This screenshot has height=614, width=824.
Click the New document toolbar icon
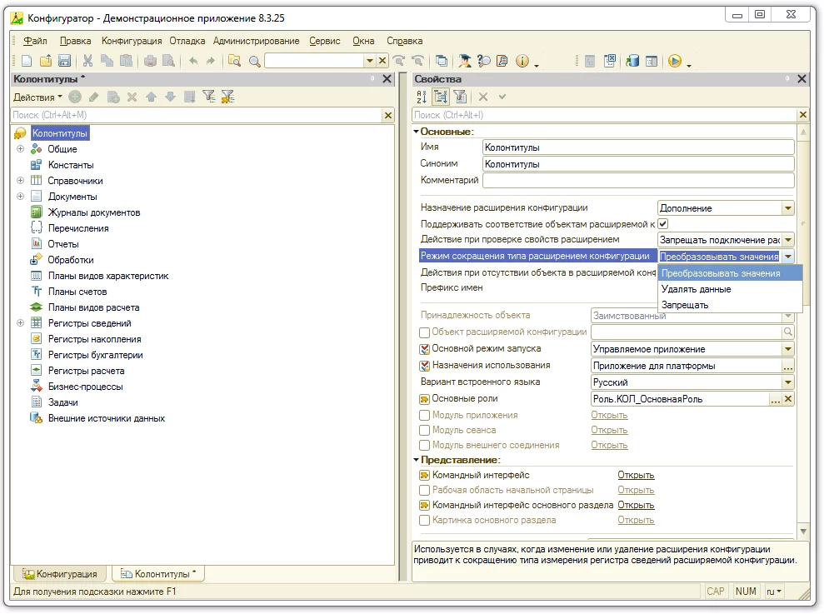(27, 61)
